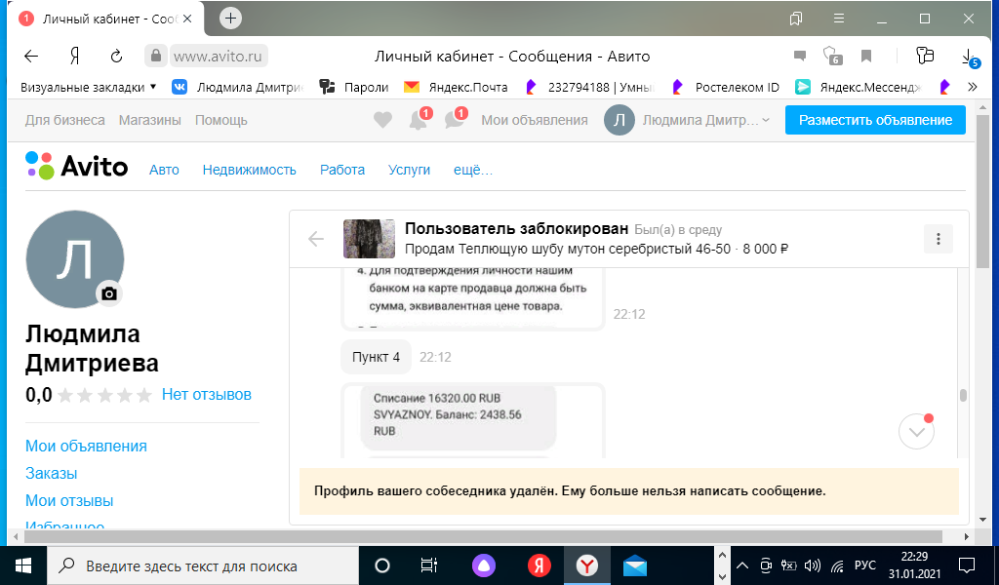Go back with chat back arrow

tap(316, 239)
